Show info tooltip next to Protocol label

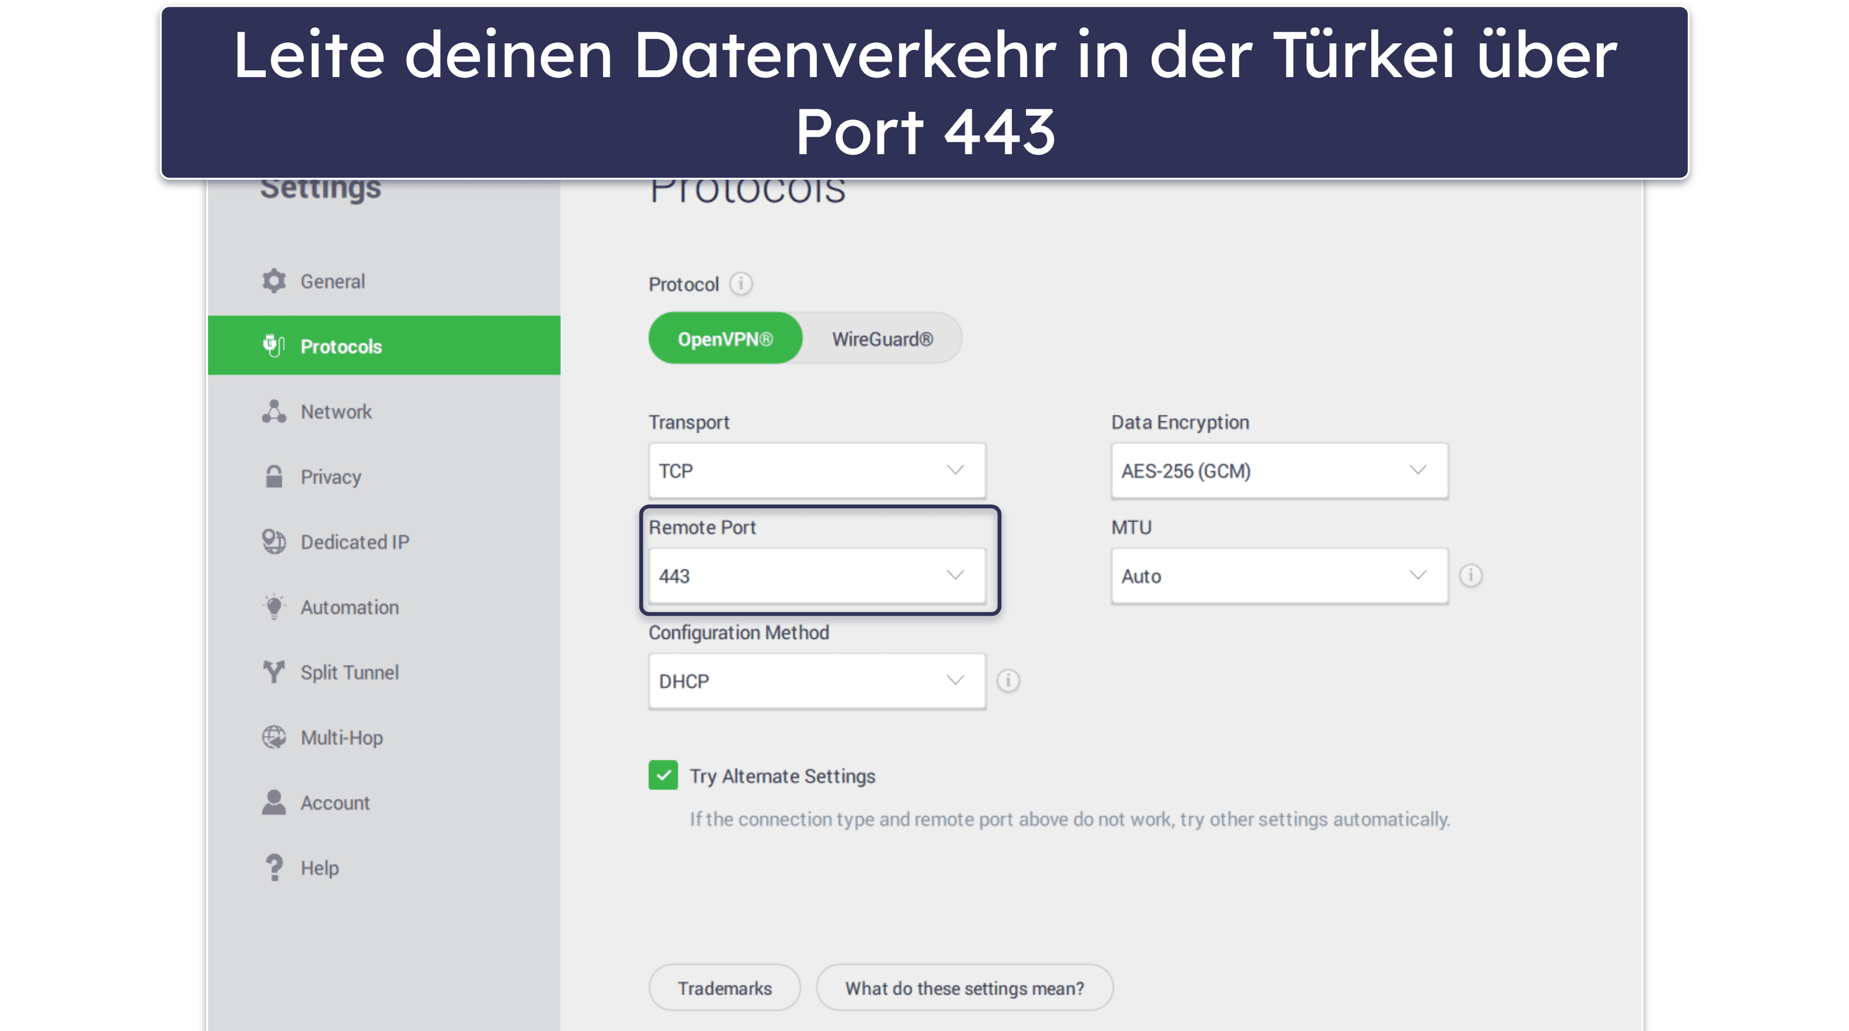[x=741, y=284]
